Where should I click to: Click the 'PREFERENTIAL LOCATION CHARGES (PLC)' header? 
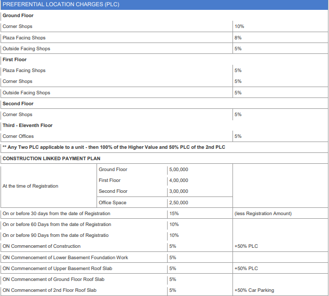61,4
